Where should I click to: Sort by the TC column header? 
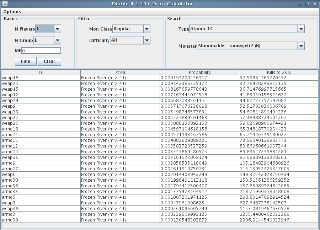41,72
